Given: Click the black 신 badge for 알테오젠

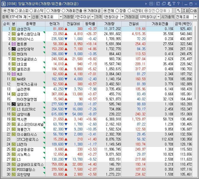Looking at the screenshot, I should [x=14, y=104].
